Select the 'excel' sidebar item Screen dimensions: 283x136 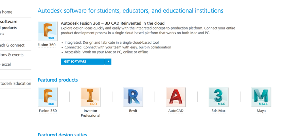[5, 64]
